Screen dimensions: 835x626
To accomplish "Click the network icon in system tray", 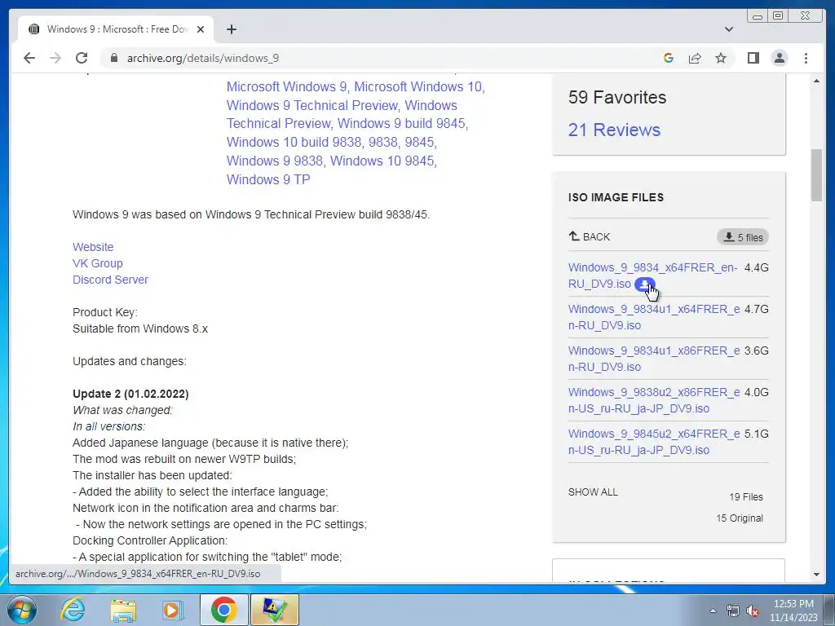I will [733, 611].
